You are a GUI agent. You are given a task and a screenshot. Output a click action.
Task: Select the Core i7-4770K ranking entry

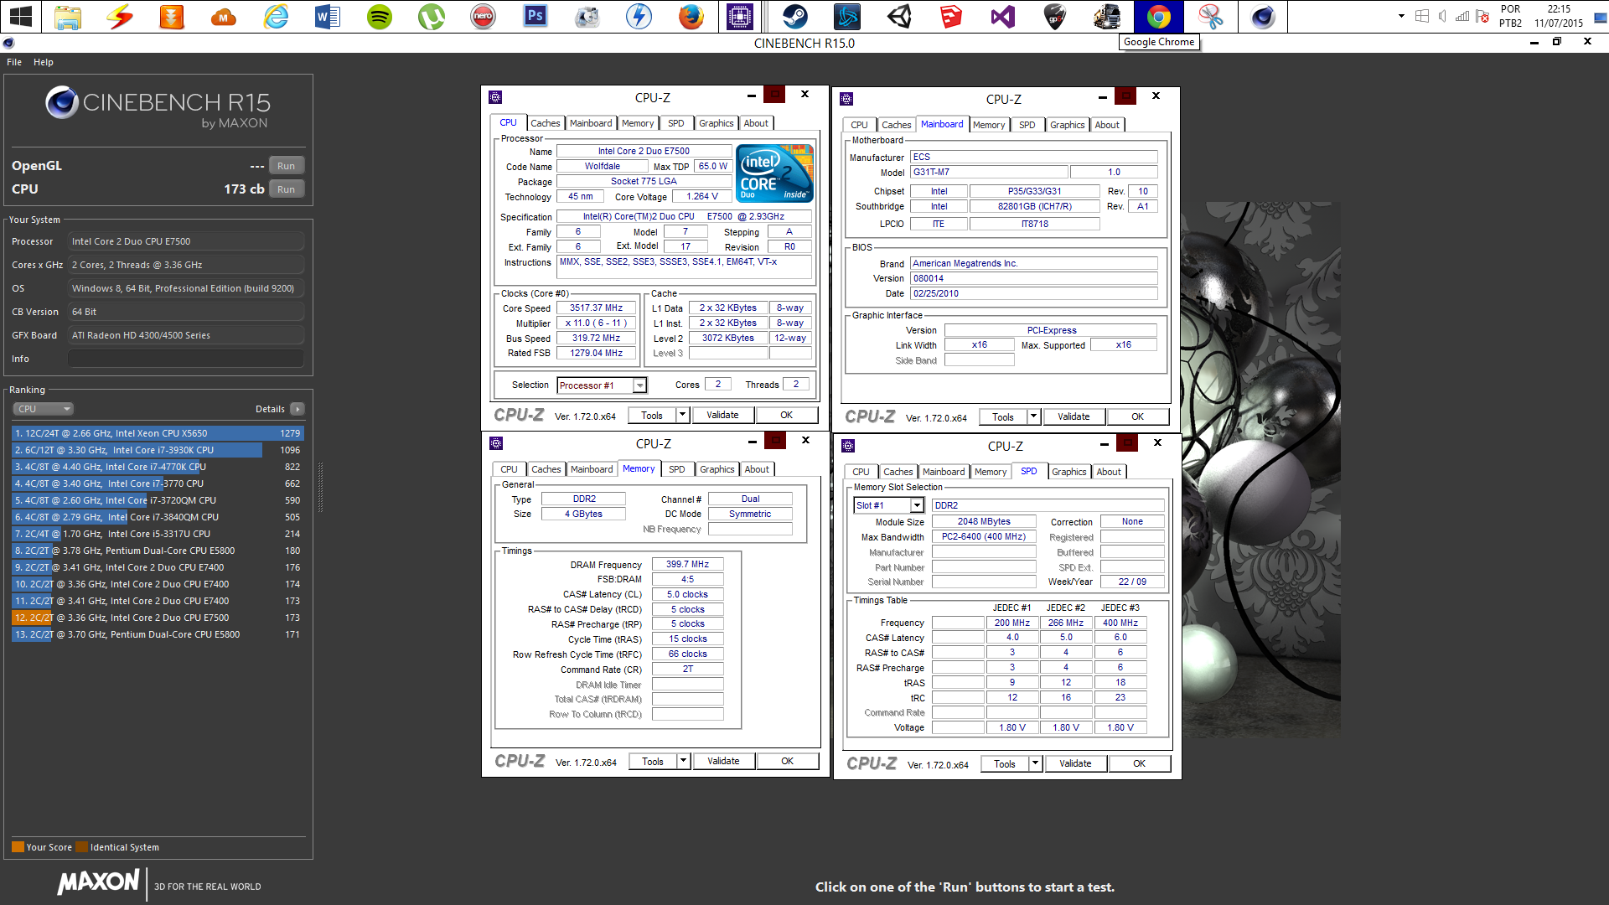[158, 467]
